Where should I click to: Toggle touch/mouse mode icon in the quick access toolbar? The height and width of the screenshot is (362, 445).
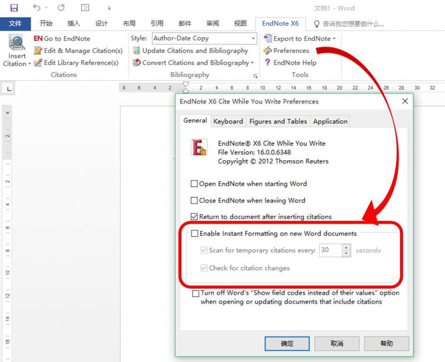(x=85, y=8)
